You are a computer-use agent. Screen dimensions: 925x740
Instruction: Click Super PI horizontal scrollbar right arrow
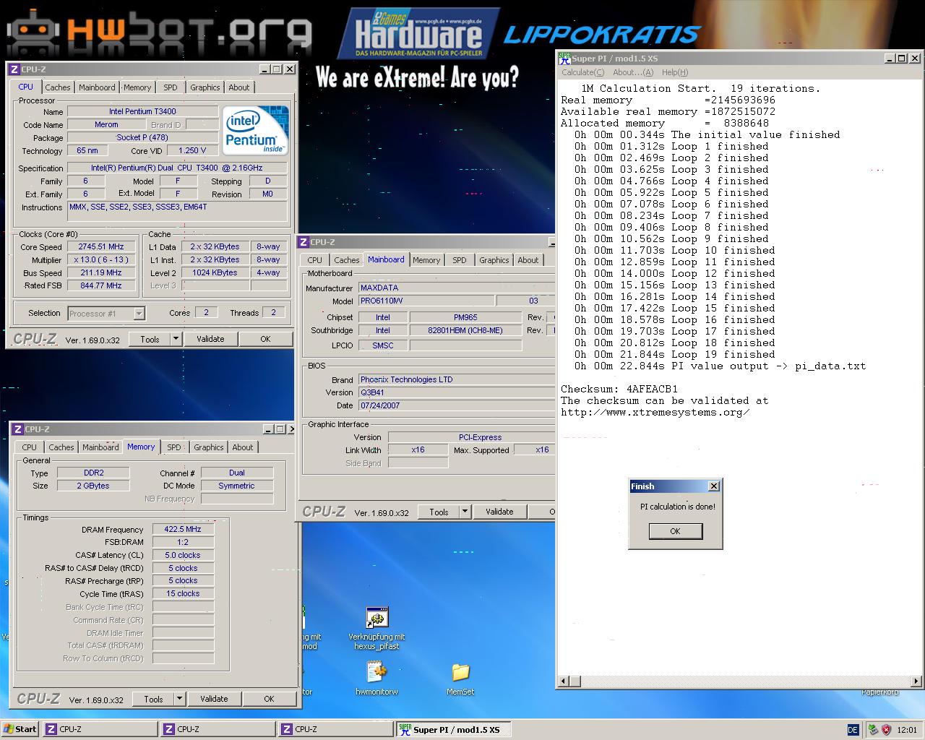pyautogui.click(x=916, y=681)
